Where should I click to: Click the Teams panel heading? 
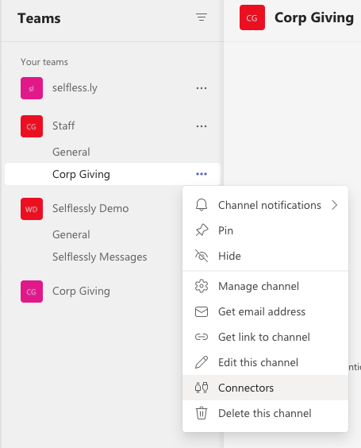point(39,18)
